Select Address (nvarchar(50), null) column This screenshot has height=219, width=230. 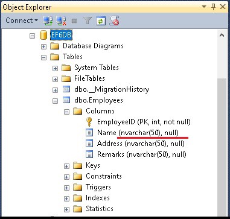click(141, 144)
